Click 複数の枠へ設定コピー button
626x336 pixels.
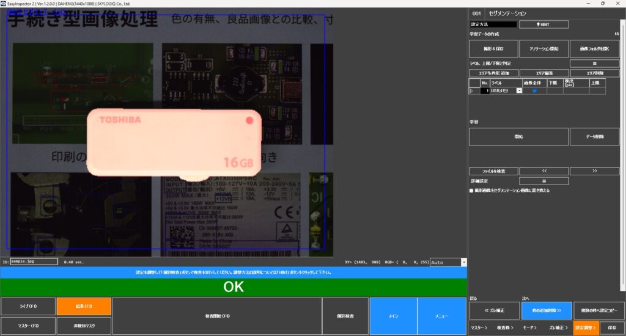pyautogui.click(x=598, y=310)
